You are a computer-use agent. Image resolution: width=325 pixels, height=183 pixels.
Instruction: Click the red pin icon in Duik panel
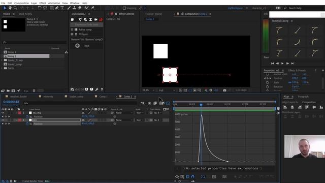click(x=101, y=19)
